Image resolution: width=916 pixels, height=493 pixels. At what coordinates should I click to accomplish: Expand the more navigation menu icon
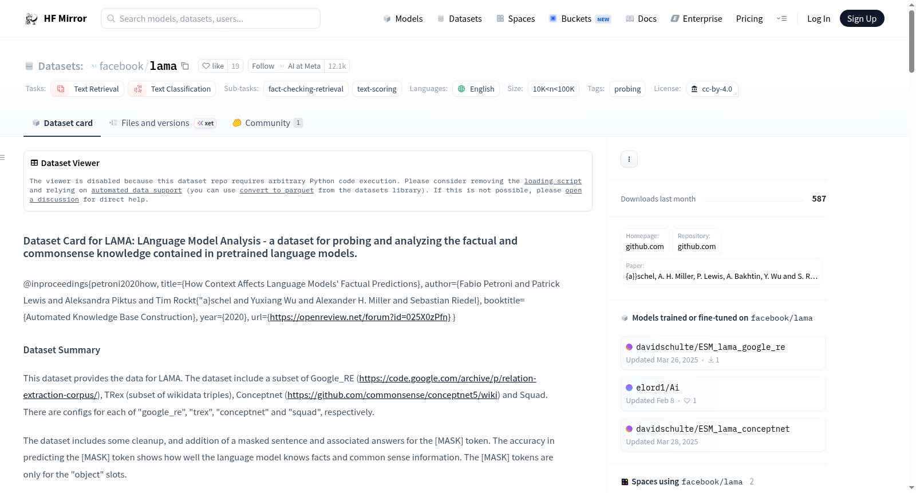click(781, 18)
